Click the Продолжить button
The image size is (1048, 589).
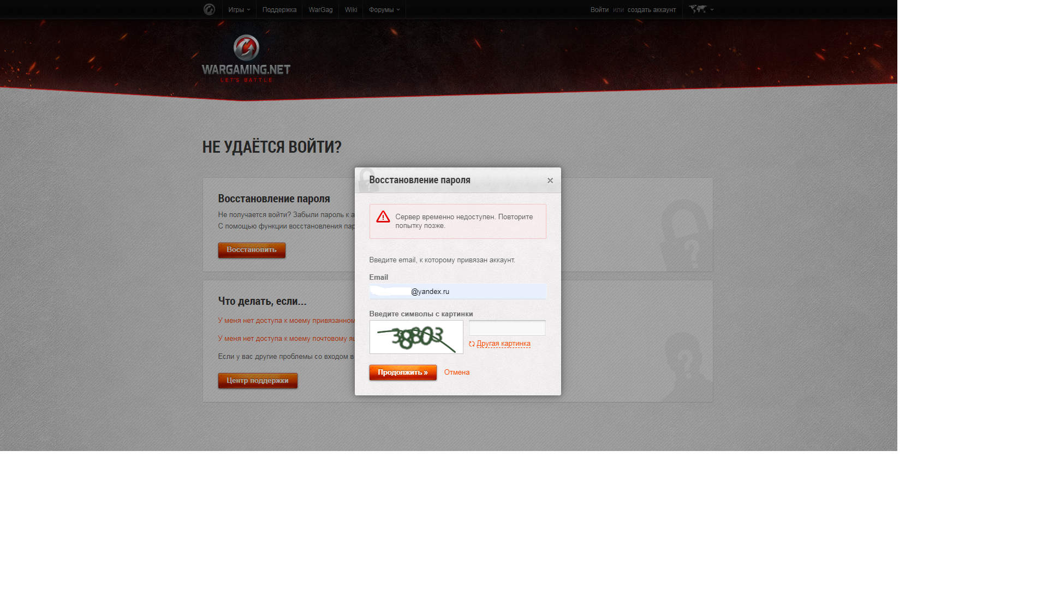(403, 372)
